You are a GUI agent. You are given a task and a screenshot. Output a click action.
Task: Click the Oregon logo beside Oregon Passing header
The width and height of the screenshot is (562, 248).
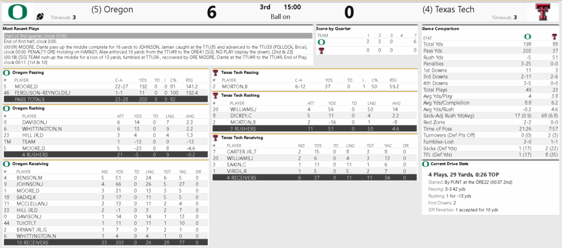point(7,72)
